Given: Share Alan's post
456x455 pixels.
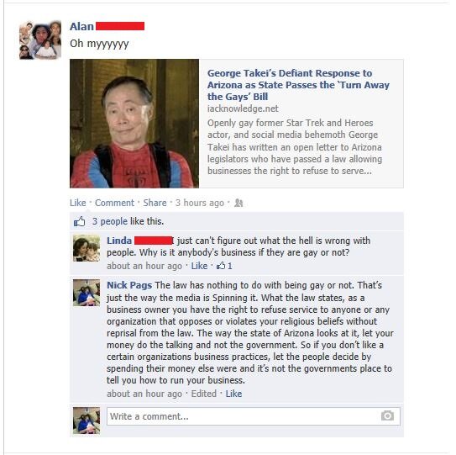Looking at the screenshot, I should 155,203.
